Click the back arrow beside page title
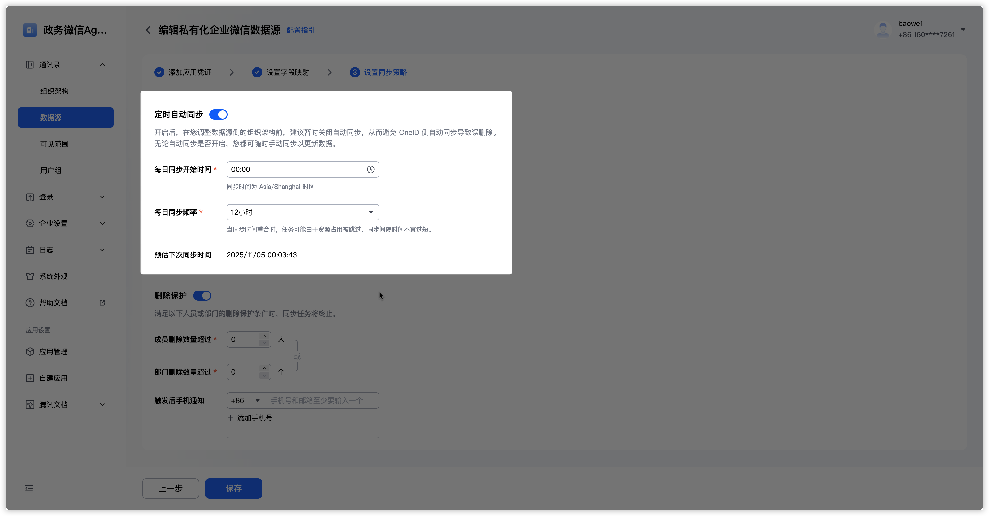The height and width of the screenshot is (516, 989). (x=148, y=30)
